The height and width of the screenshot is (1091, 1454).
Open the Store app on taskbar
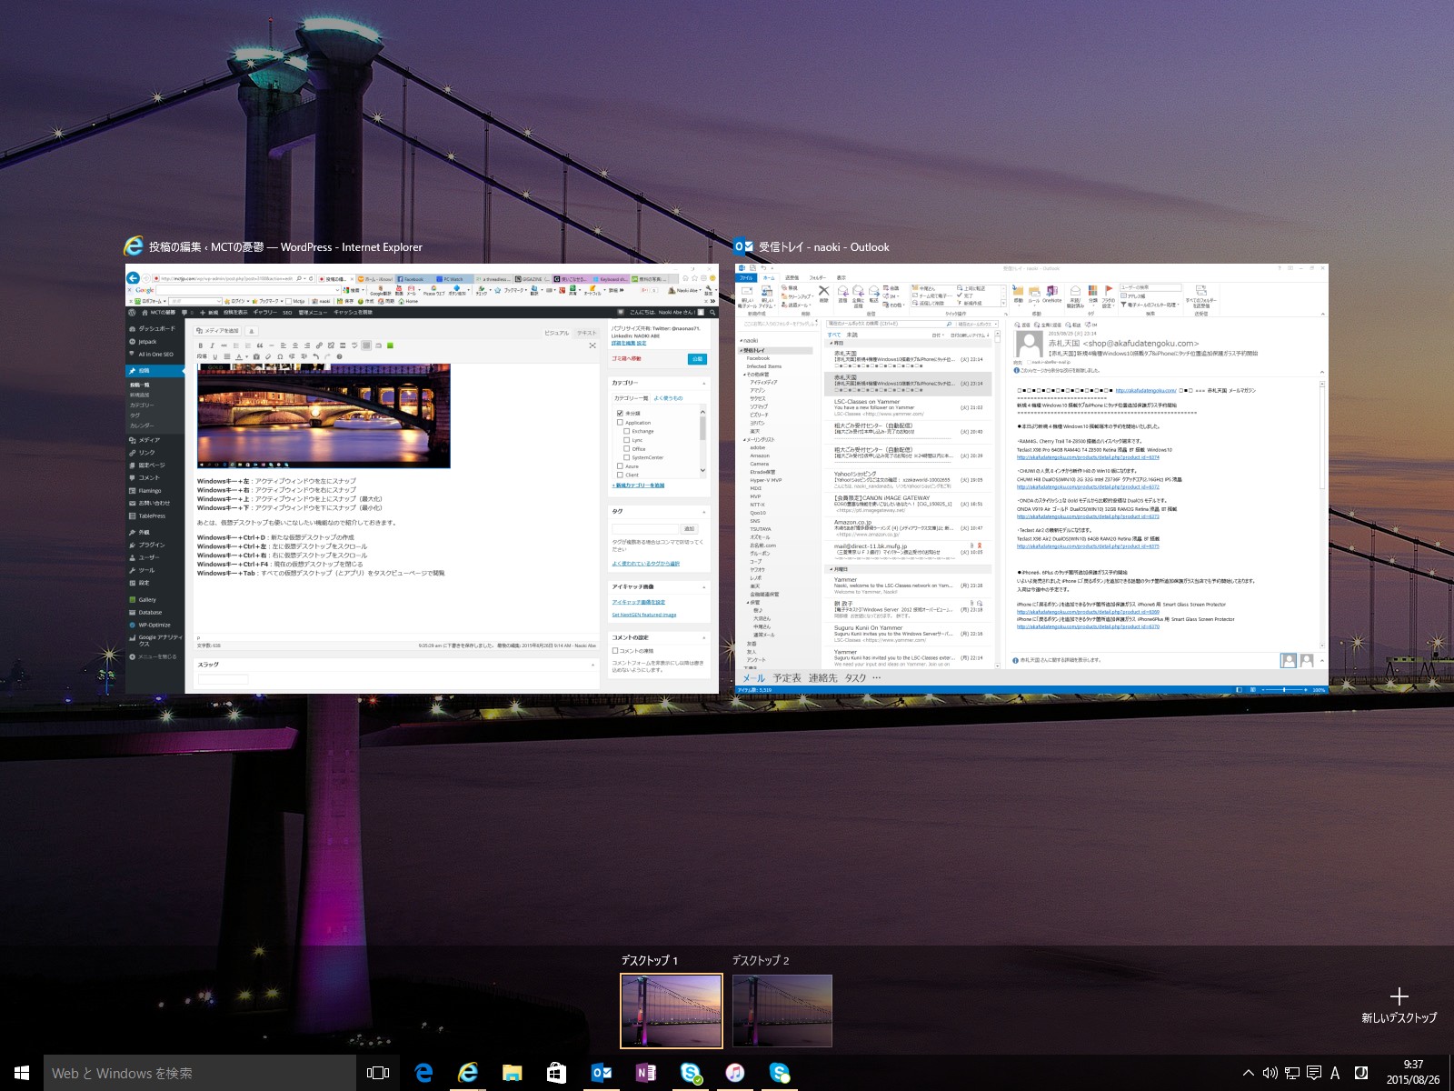[557, 1073]
